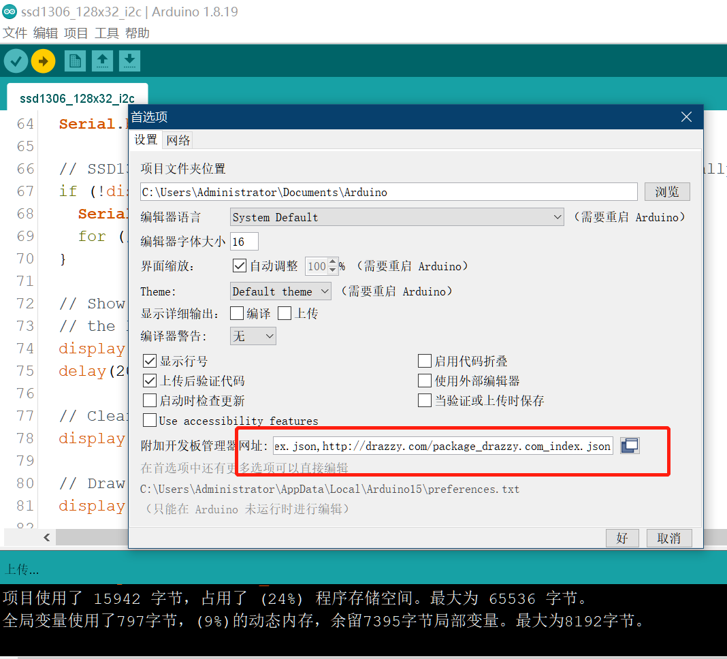Viewport: 727px width, 659px height.
Task: Open the 帮助 menu
Action: 138,33
